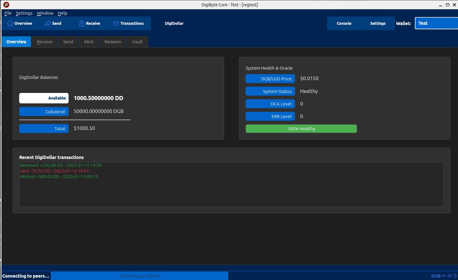The height and width of the screenshot is (280, 458).
Task: Switch to the Vault tab
Action: click(x=137, y=42)
